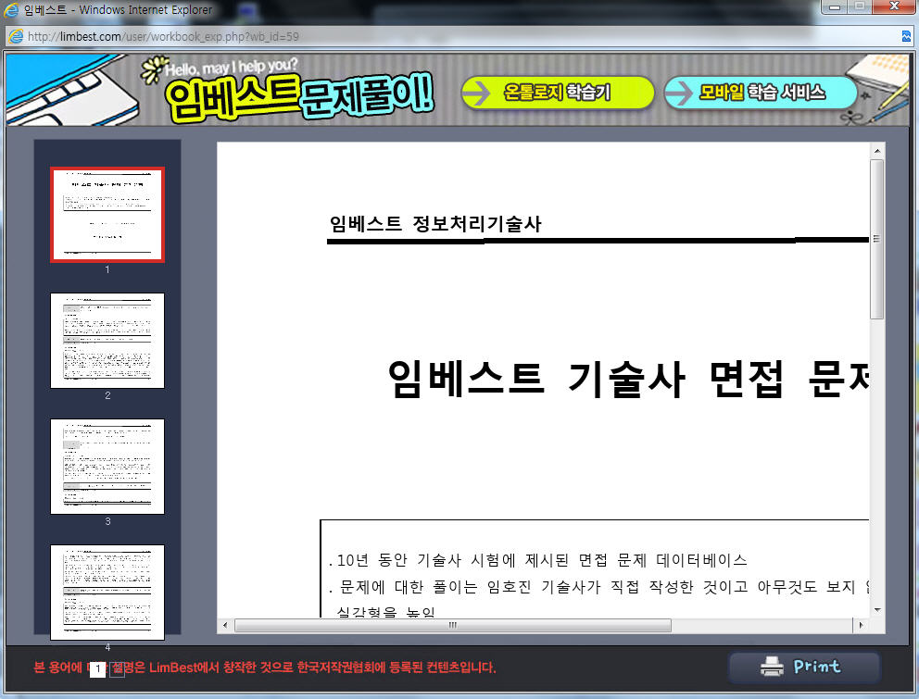Click the 임베스트 문제풀이 banner logo
Viewport: 919px width, 699px height.
tap(299, 96)
